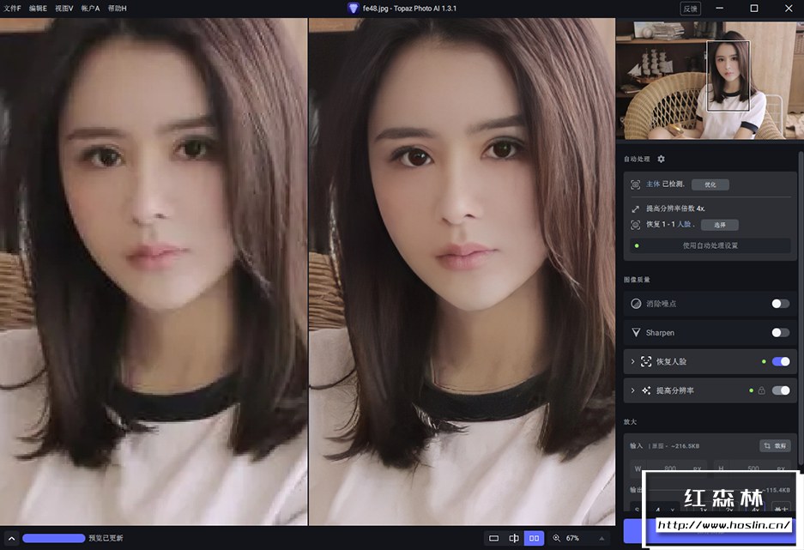Select split view layout icon
The height and width of the screenshot is (550, 804).
(x=514, y=538)
